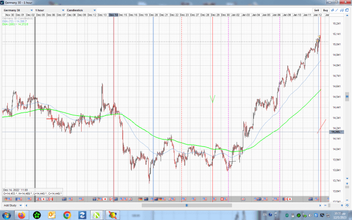This screenshot has height=220, width=352.
Task: Click the price axis scroll-up arrow
Action: [x=347, y=15]
